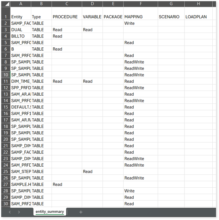Click the Read value in row 25

pyautogui.click(x=92, y=171)
